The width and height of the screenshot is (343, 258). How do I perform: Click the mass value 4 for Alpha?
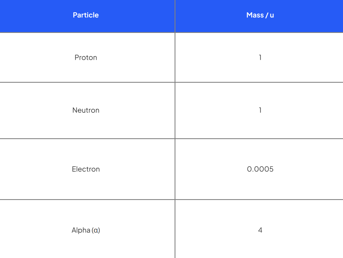(x=260, y=230)
